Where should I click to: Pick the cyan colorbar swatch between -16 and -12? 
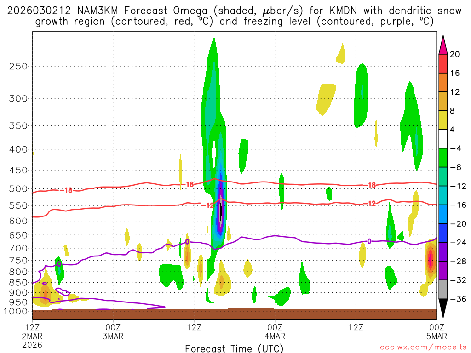tap(443, 195)
